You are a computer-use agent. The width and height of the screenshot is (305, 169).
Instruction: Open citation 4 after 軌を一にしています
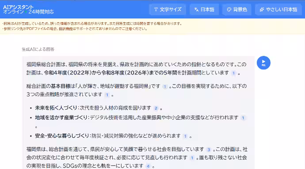(x=148, y=166)
